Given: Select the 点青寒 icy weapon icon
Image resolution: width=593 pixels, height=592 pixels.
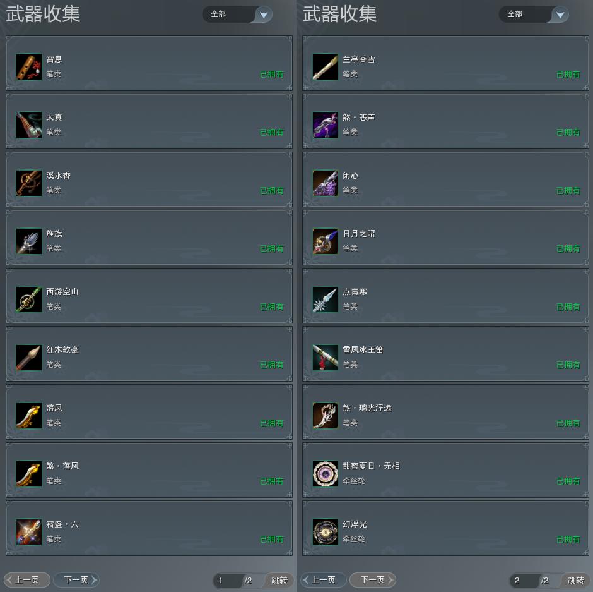Looking at the screenshot, I should click(326, 299).
